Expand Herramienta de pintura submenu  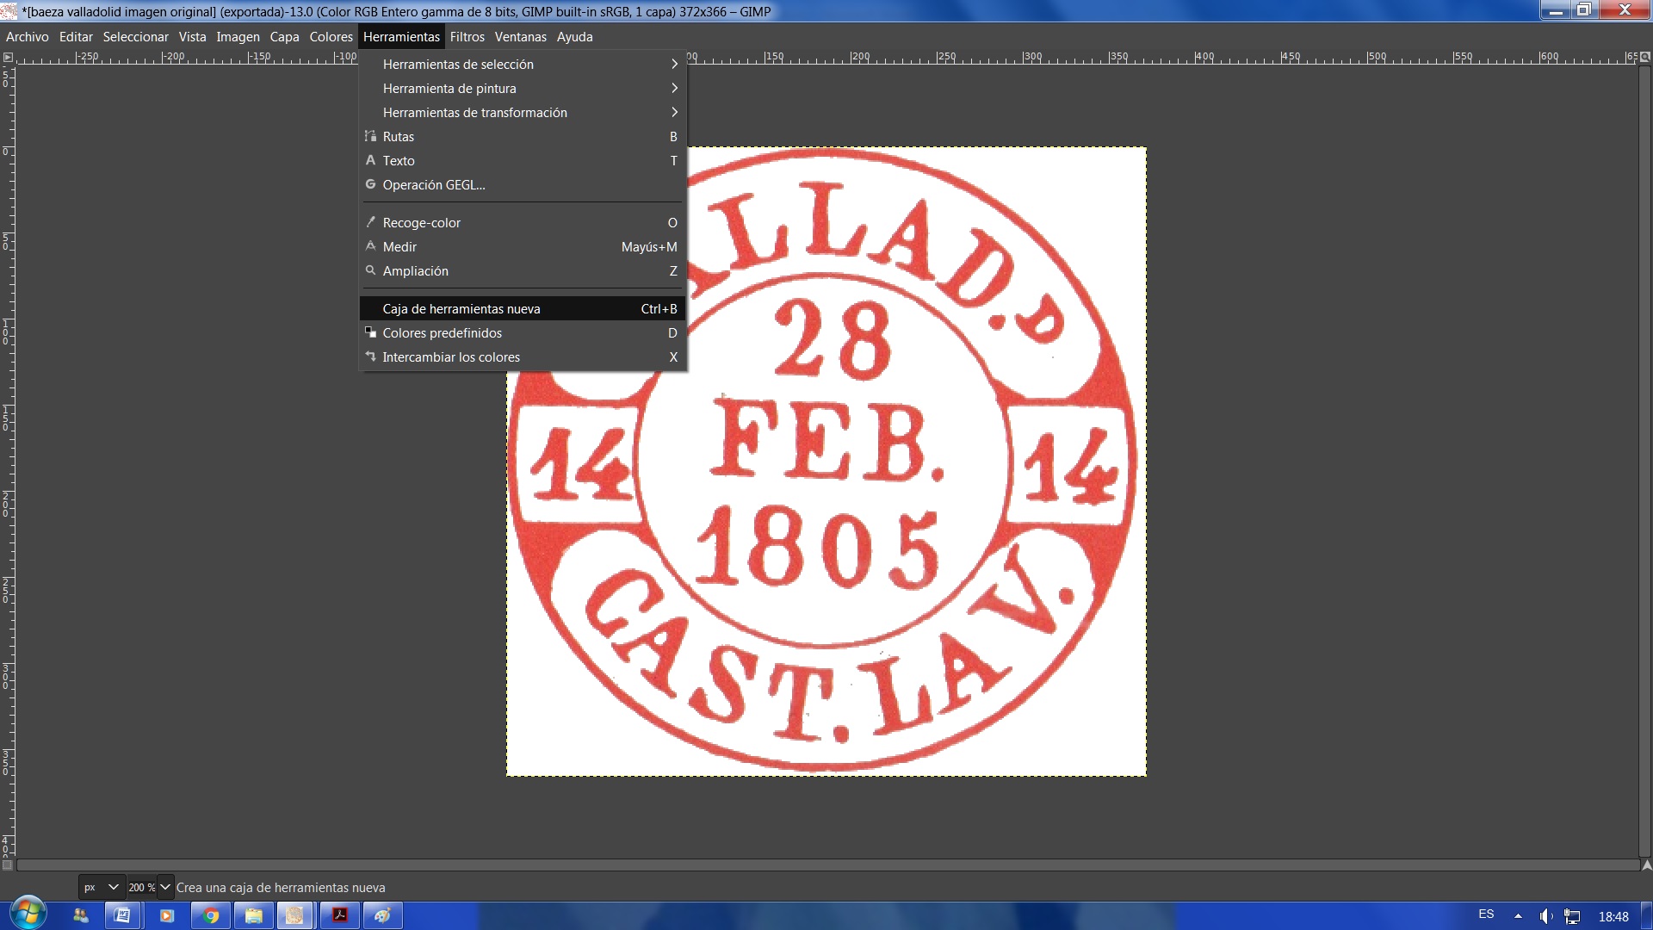[x=523, y=89]
